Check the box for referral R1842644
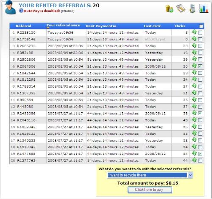Screen dimensions: 212x199 click(x=200, y=73)
